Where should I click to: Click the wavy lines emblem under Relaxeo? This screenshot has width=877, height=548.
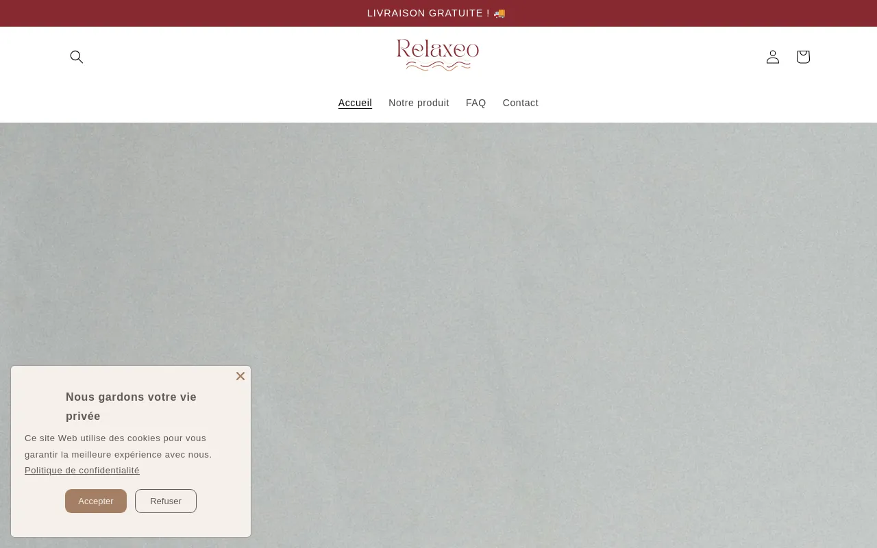click(x=438, y=66)
